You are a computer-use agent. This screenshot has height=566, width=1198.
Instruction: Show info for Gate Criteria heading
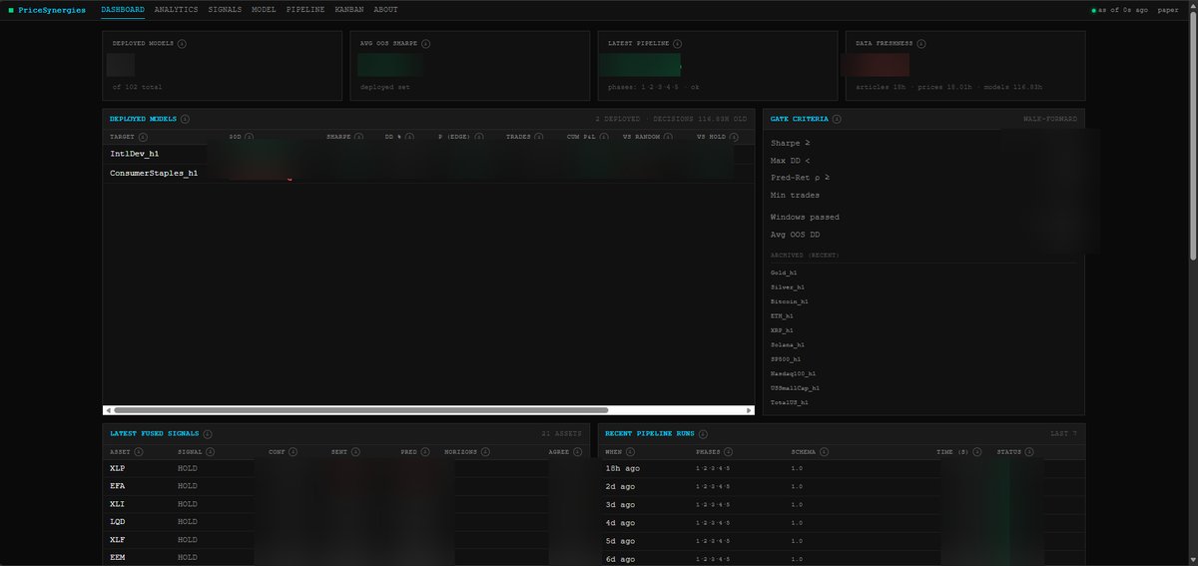[x=837, y=119]
